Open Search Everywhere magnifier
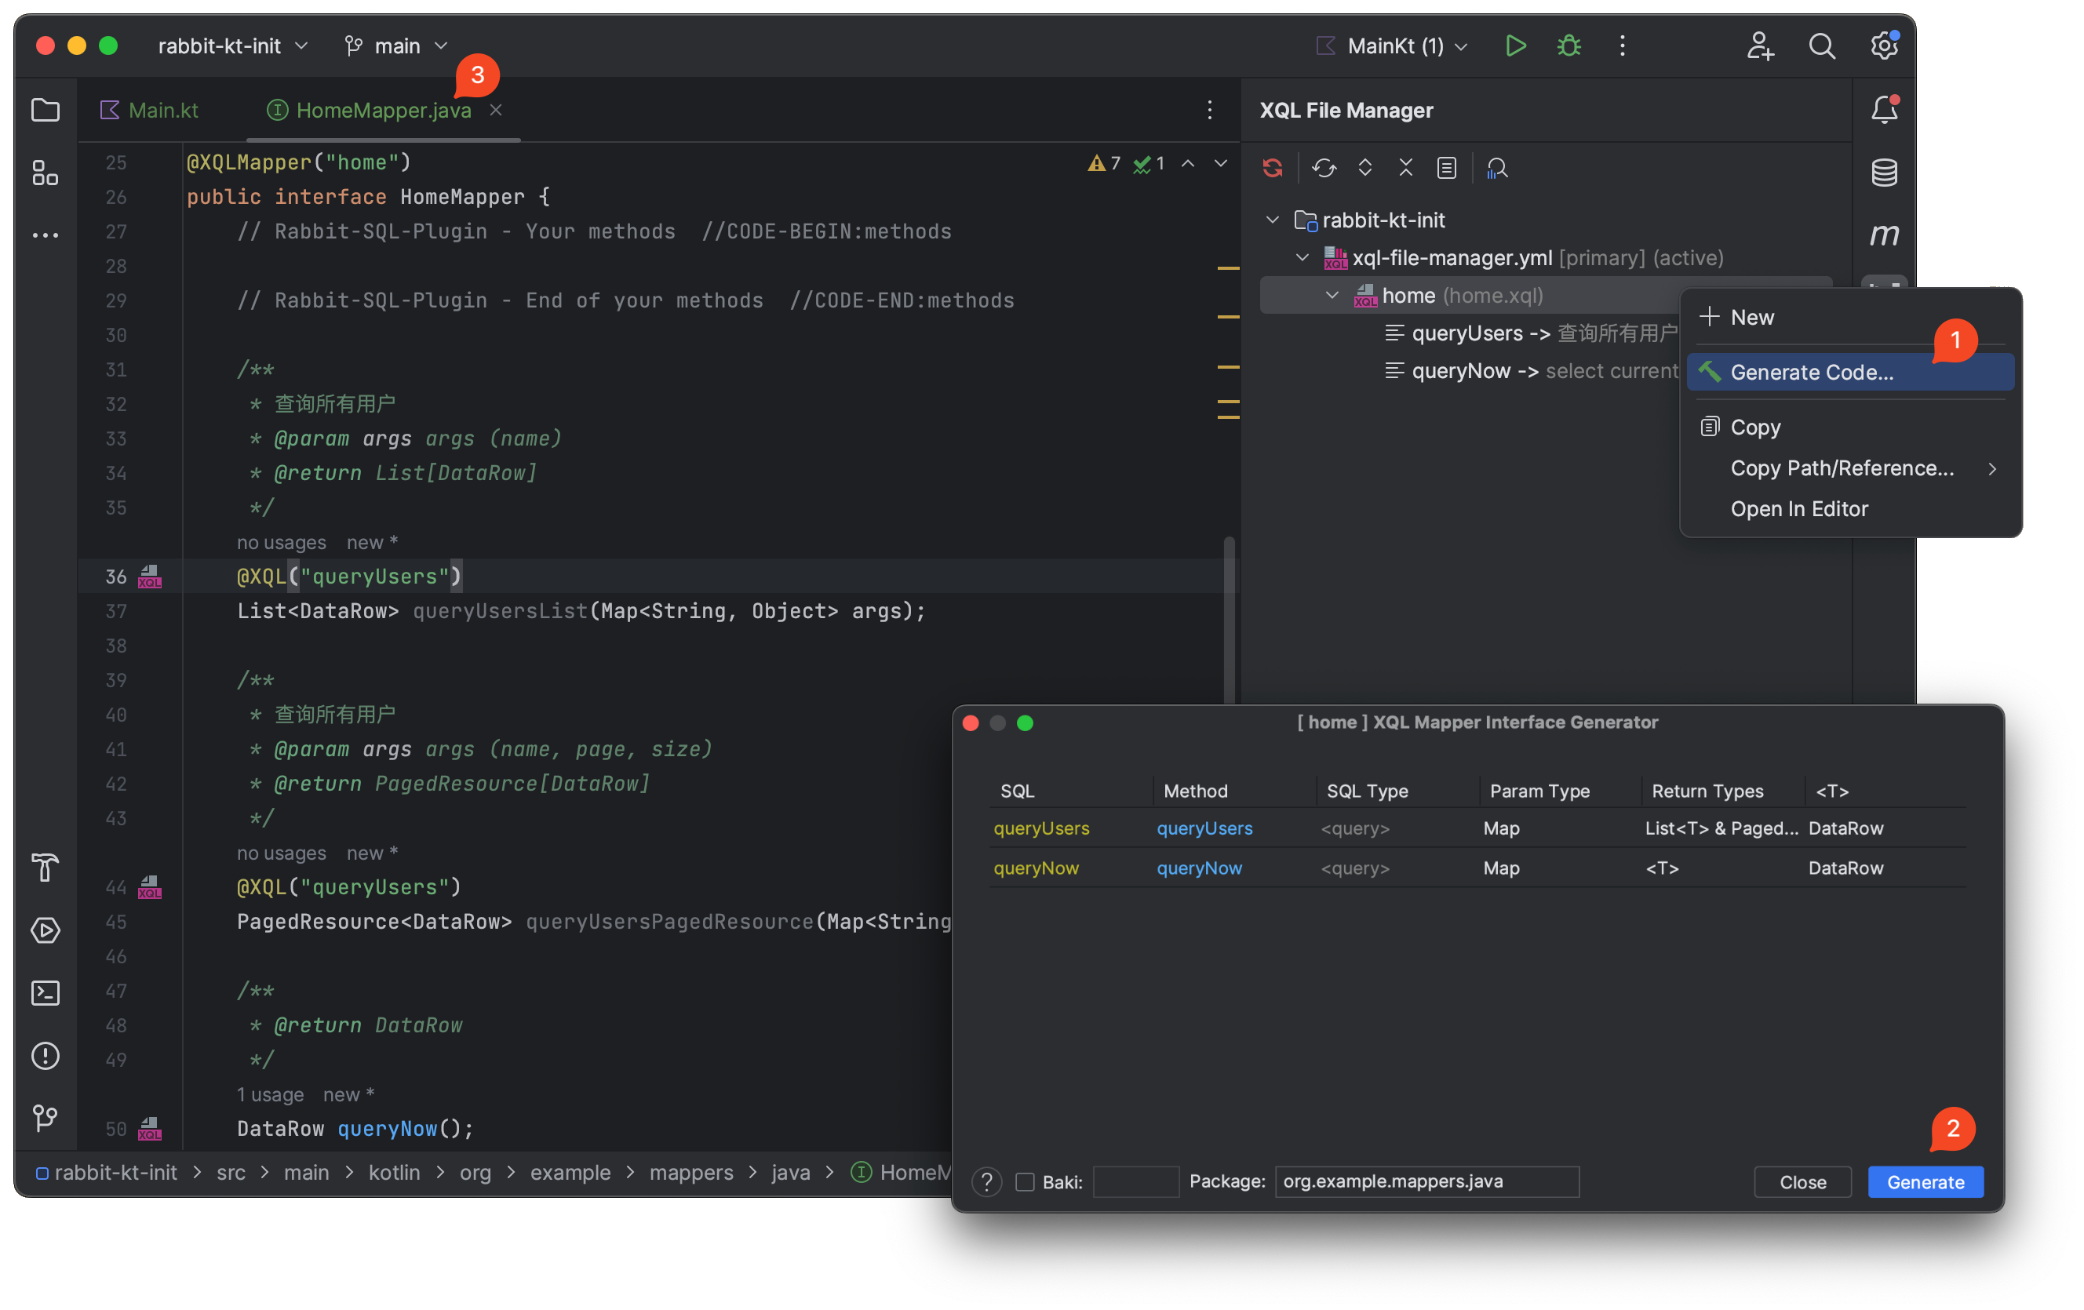2084x1310 pixels. tap(1821, 45)
